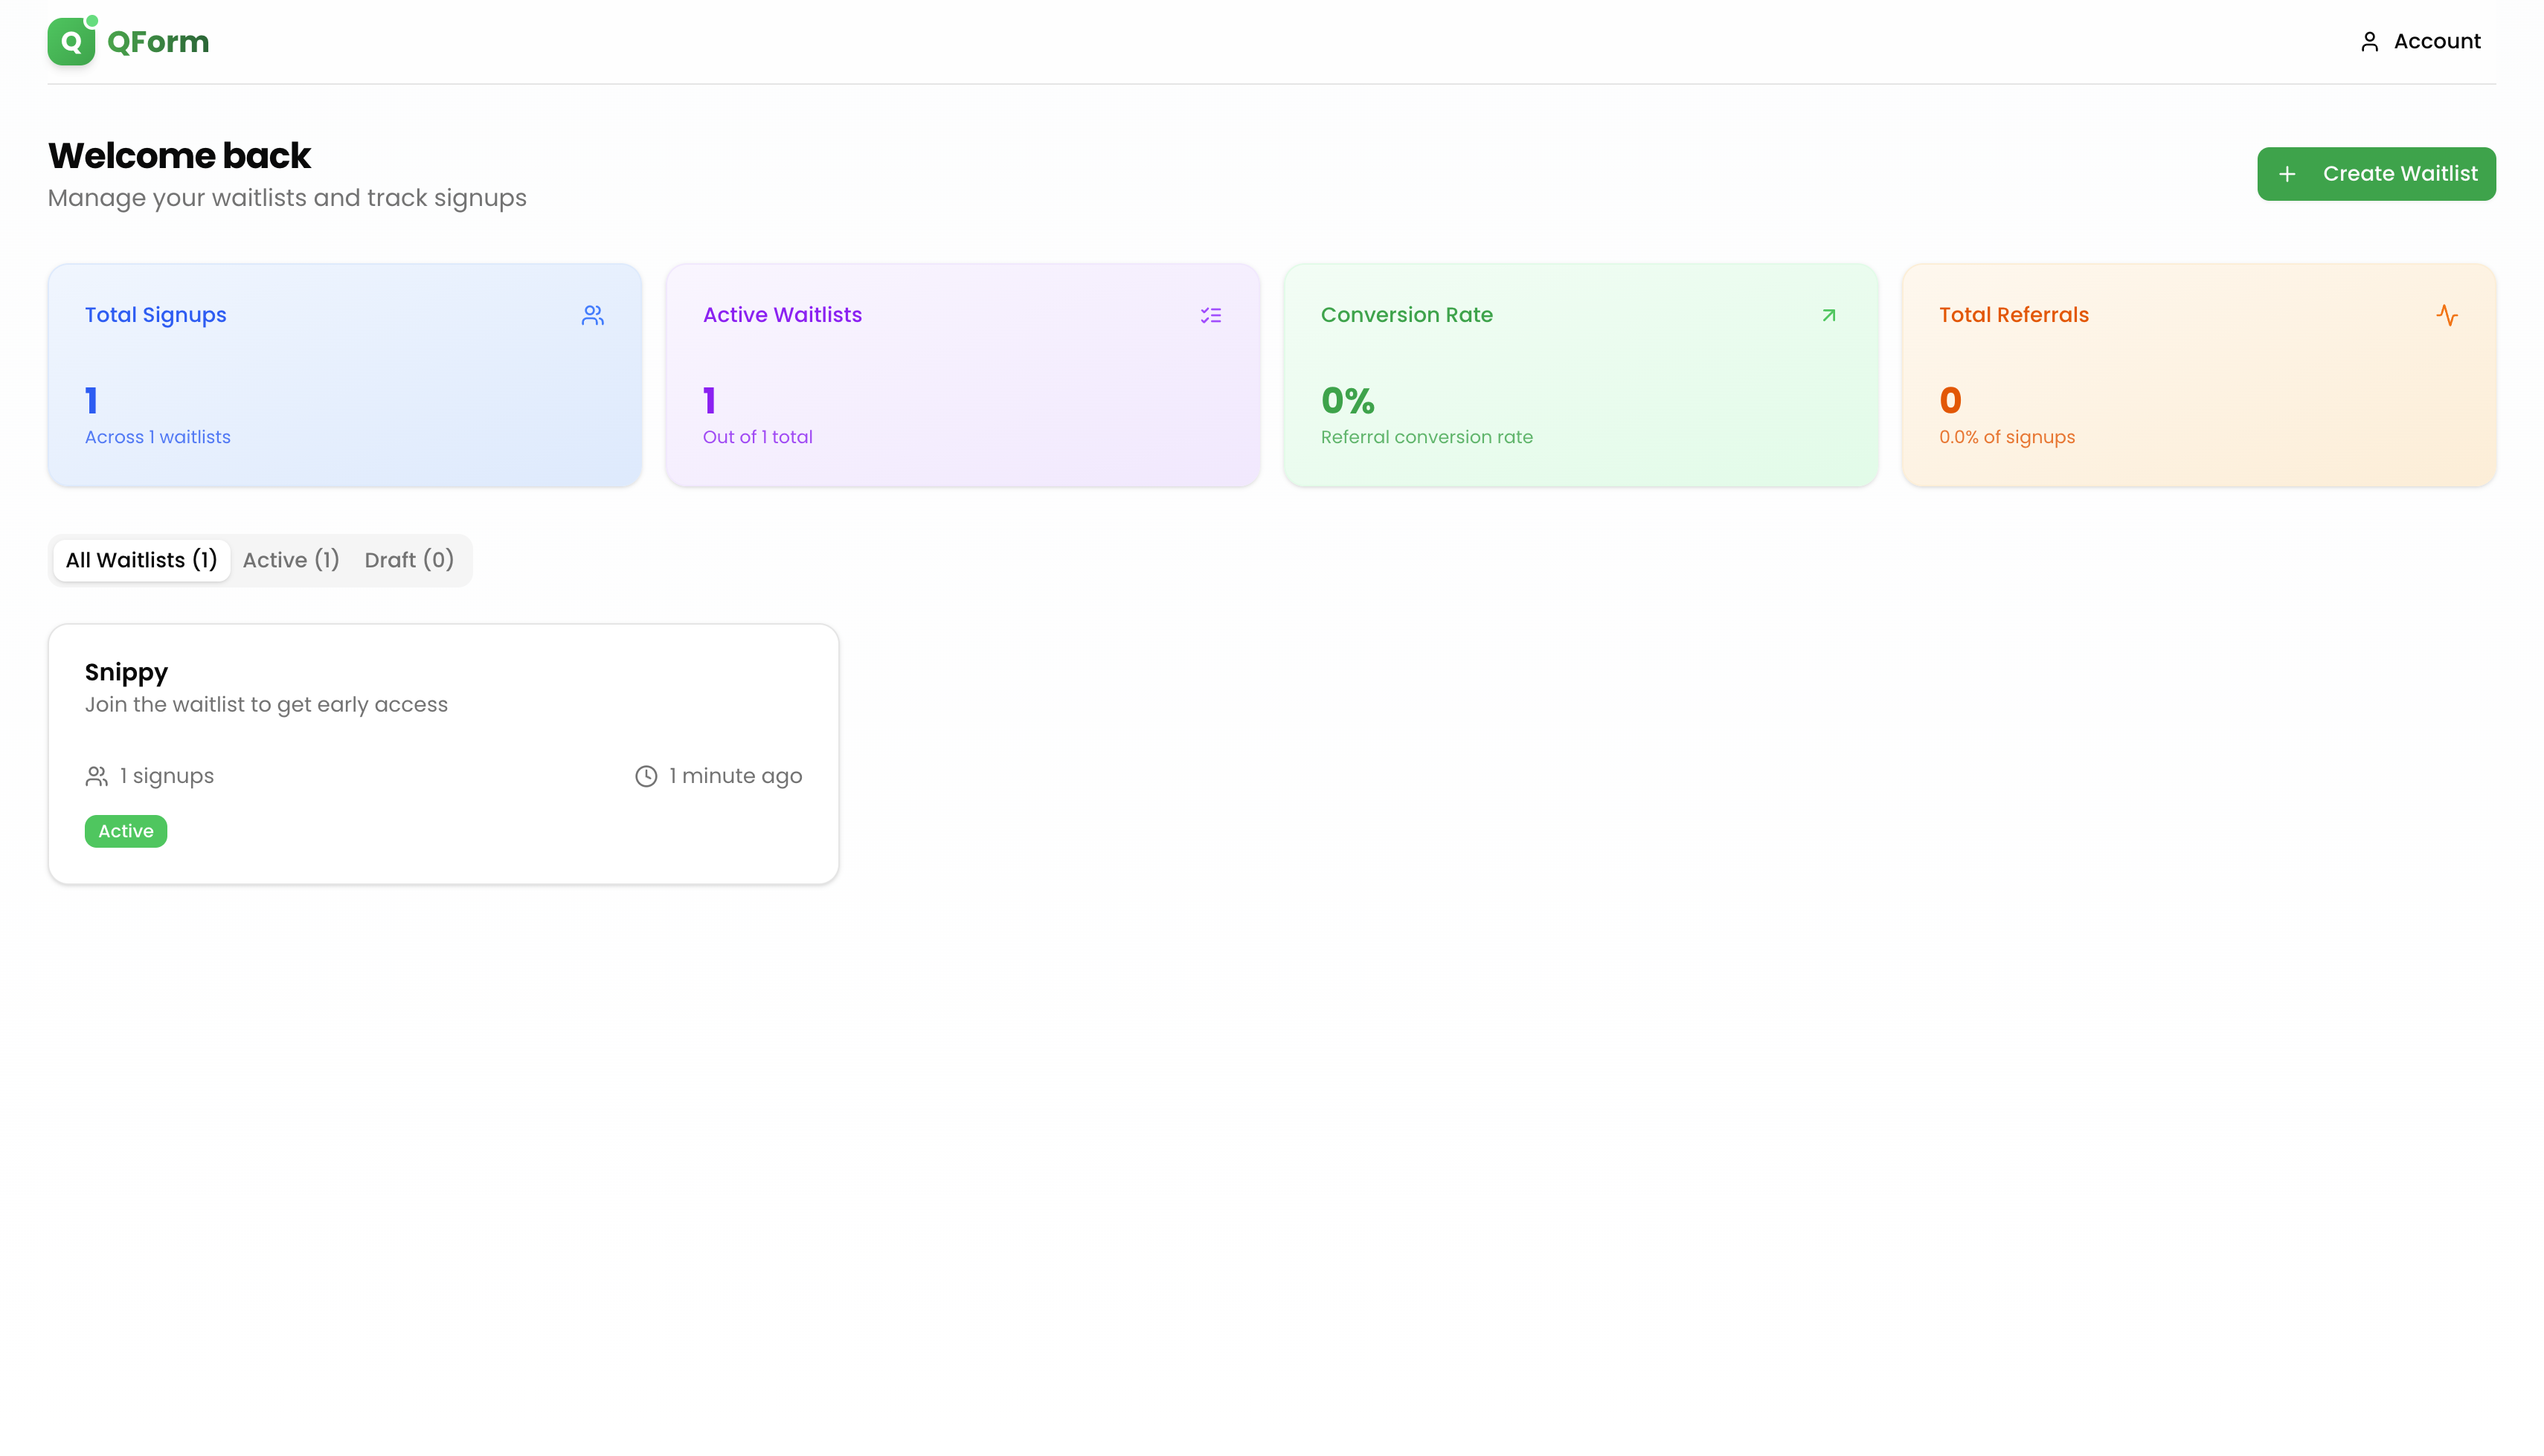The height and width of the screenshot is (1456, 2544).
Task: Click the trending arrow icon on Conversion Rate card
Action: click(x=1828, y=315)
